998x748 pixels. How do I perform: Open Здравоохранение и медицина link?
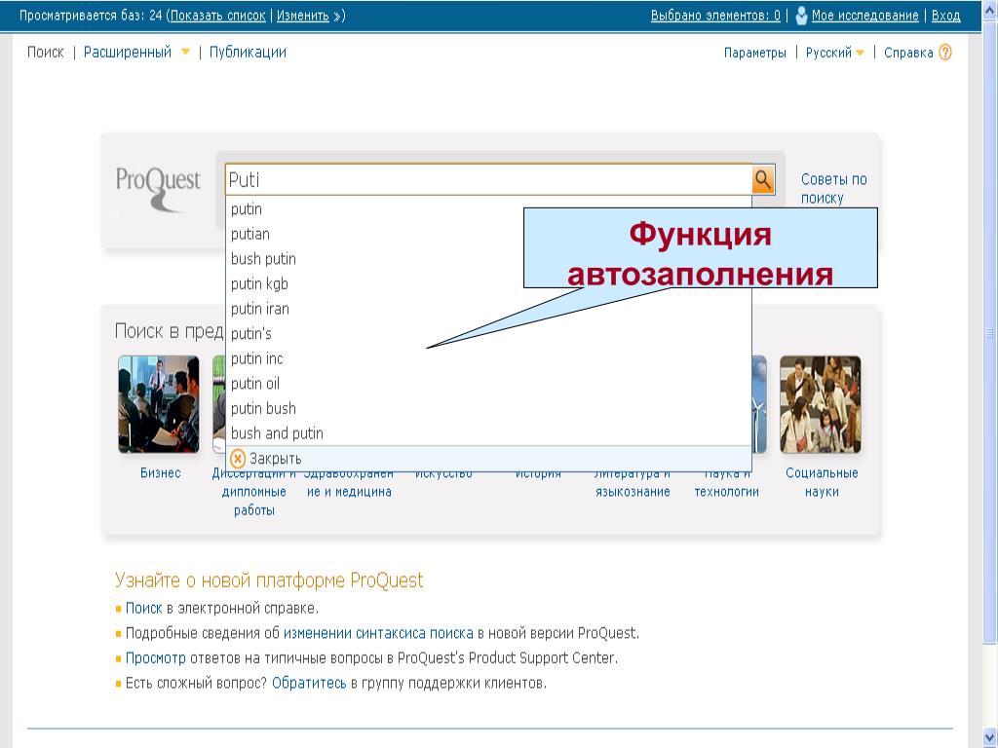(349, 485)
